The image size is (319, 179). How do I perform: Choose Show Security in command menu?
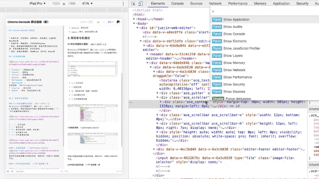click(x=265, y=84)
